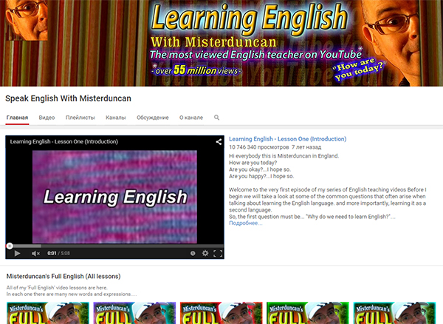Screen dimensions: 443x324
Task: Click the channel banner avatar photo
Action: click(24, 20)
